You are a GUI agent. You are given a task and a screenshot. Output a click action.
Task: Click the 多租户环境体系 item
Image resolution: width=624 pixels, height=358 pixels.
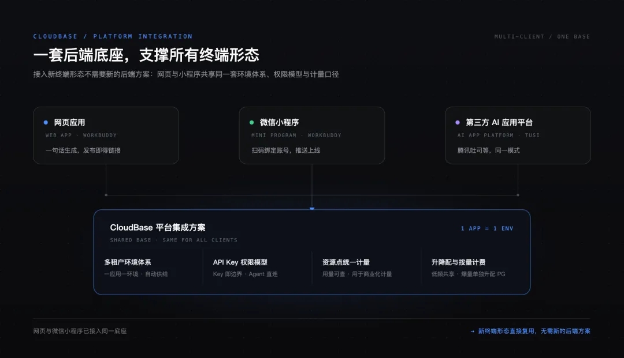[127, 262]
